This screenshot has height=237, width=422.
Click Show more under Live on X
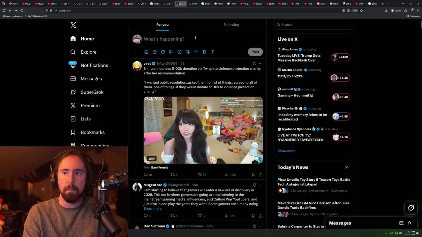(x=286, y=151)
